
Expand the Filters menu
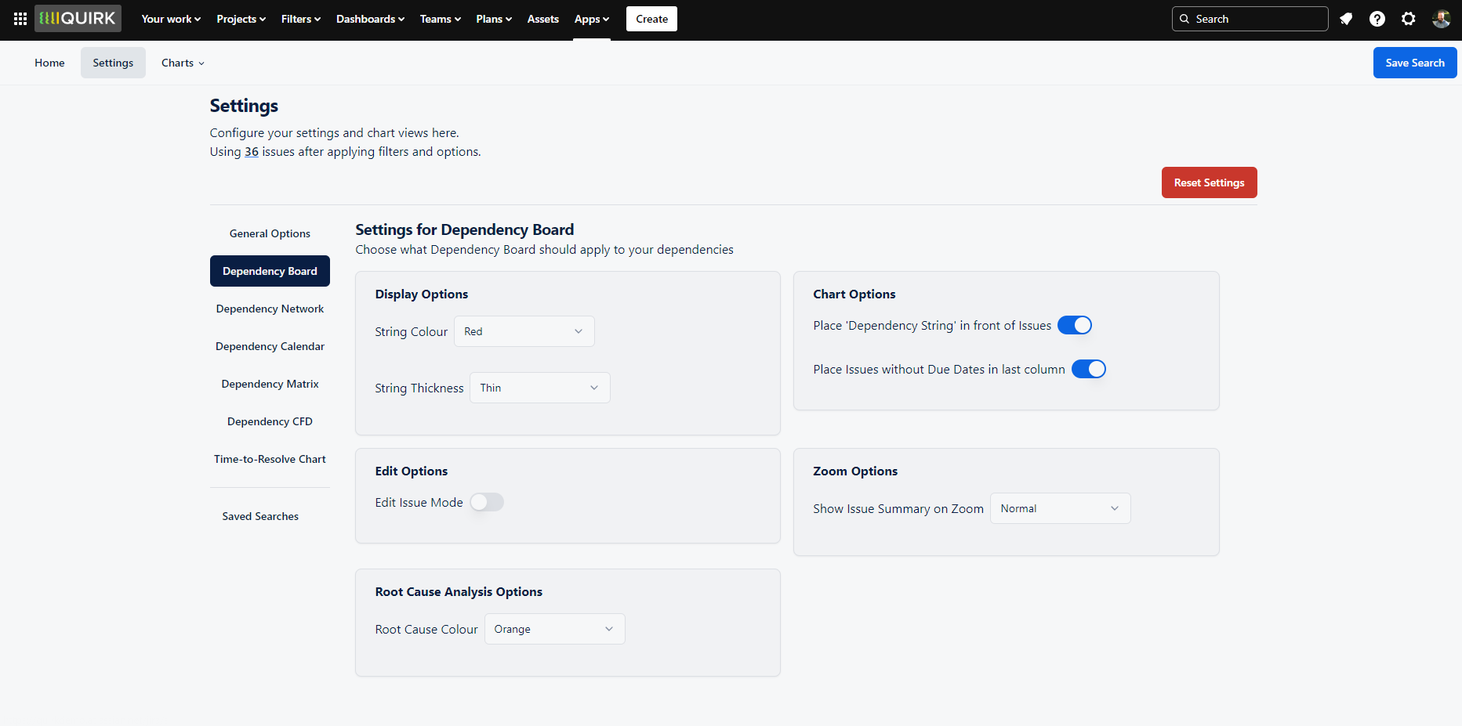pyautogui.click(x=301, y=19)
